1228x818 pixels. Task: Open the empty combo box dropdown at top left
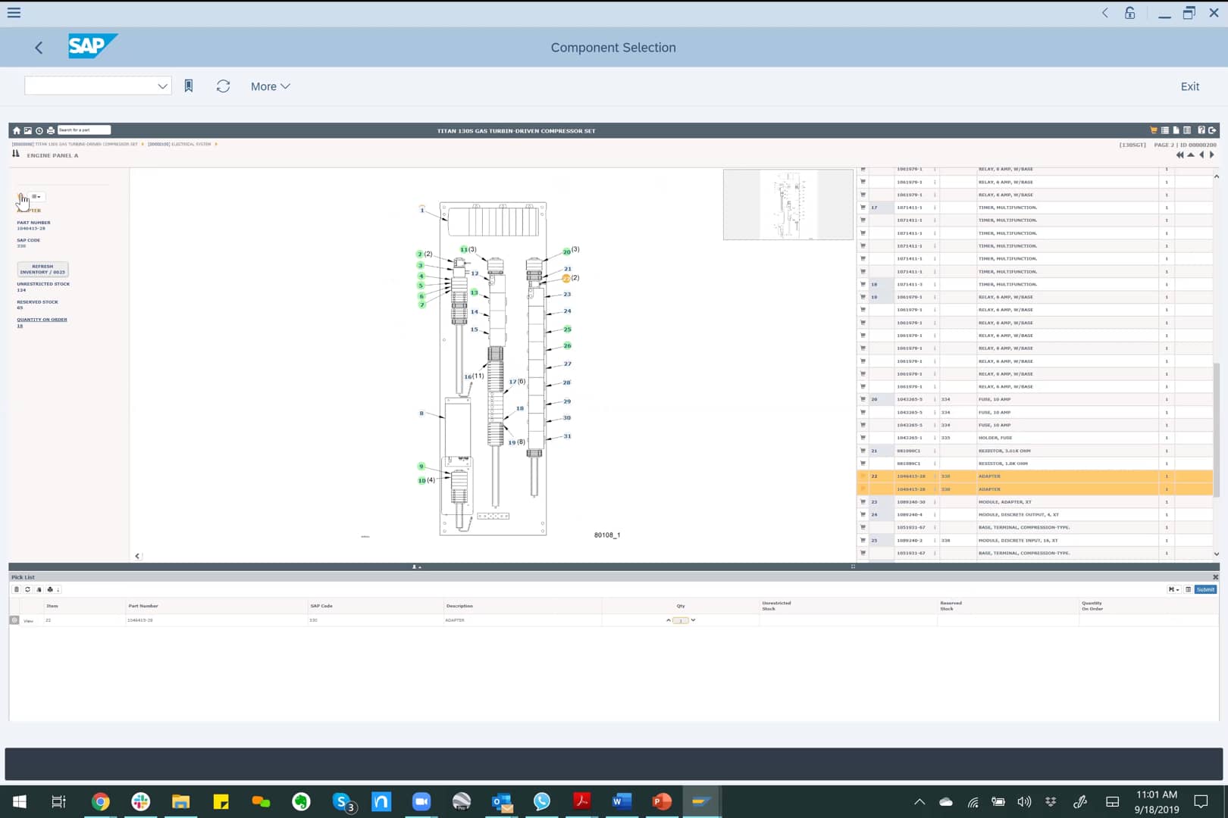[x=161, y=86]
